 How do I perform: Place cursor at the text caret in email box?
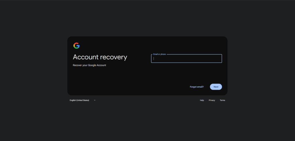click(154, 59)
